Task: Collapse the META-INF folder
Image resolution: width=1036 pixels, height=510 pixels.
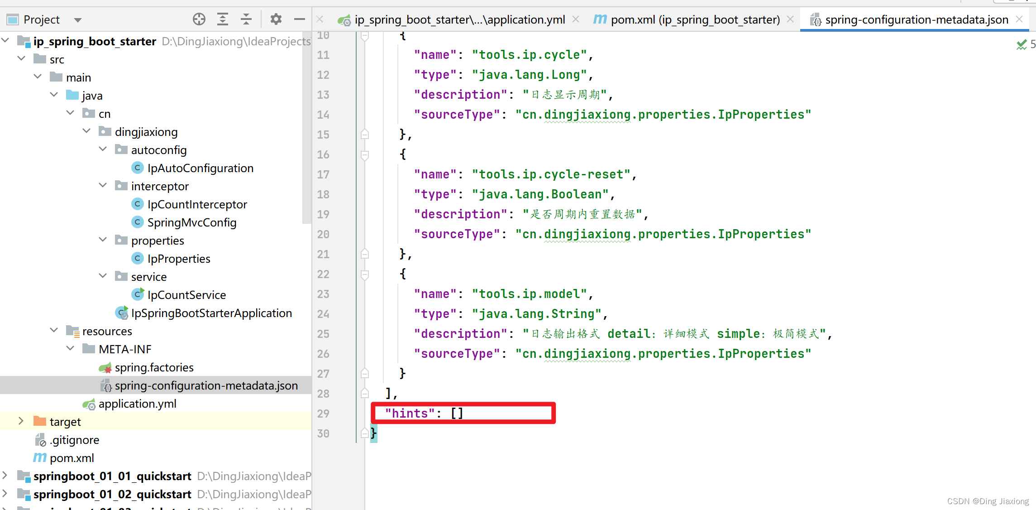Action: pyautogui.click(x=70, y=348)
